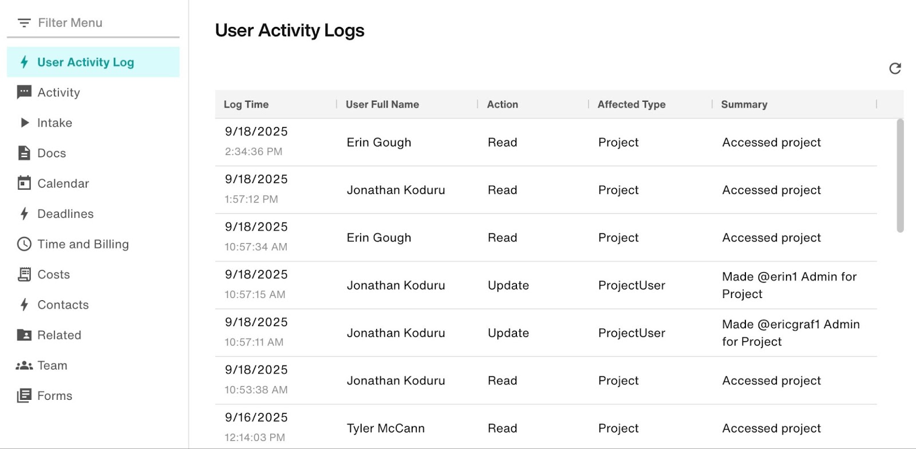This screenshot has height=449, width=916.
Task: Select the Erin Gough row logged at 2:34:36 PM
Action: pos(515,142)
